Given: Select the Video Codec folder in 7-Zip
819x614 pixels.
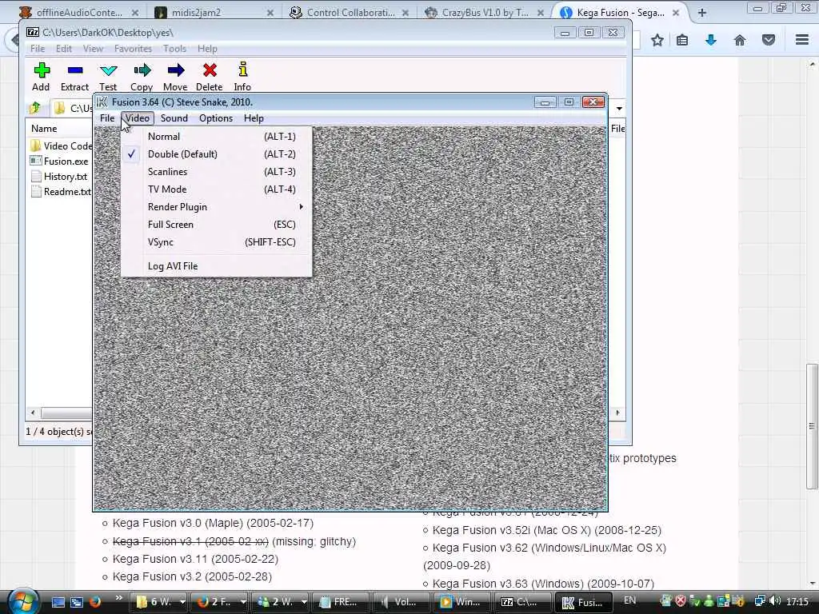Looking at the screenshot, I should pyautogui.click(x=62, y=146).
